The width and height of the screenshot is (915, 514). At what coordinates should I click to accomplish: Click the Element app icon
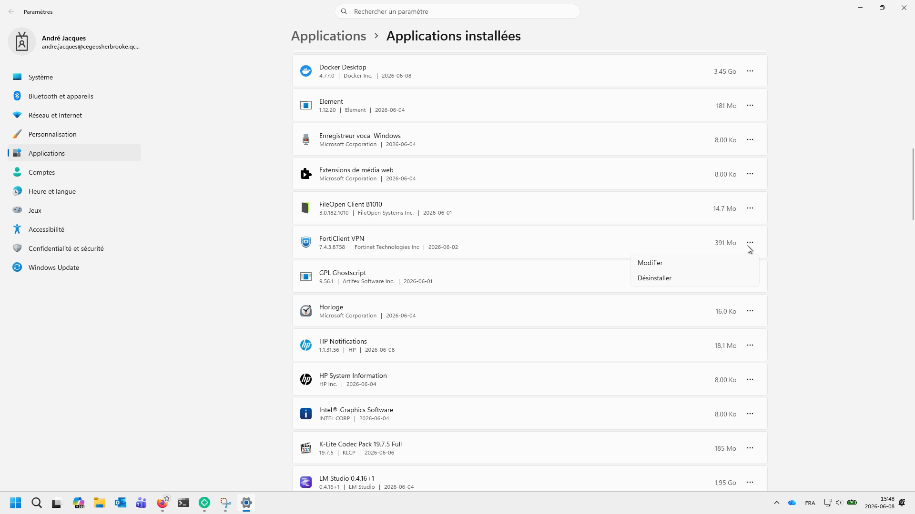click(x=306, y=105)
